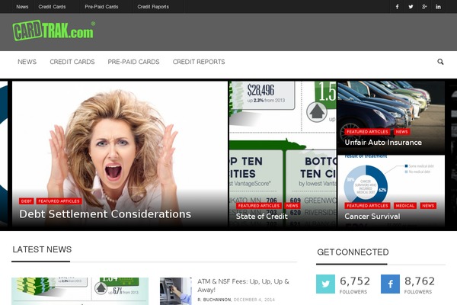Click author name R. BUCHANNON

(214, 300)
